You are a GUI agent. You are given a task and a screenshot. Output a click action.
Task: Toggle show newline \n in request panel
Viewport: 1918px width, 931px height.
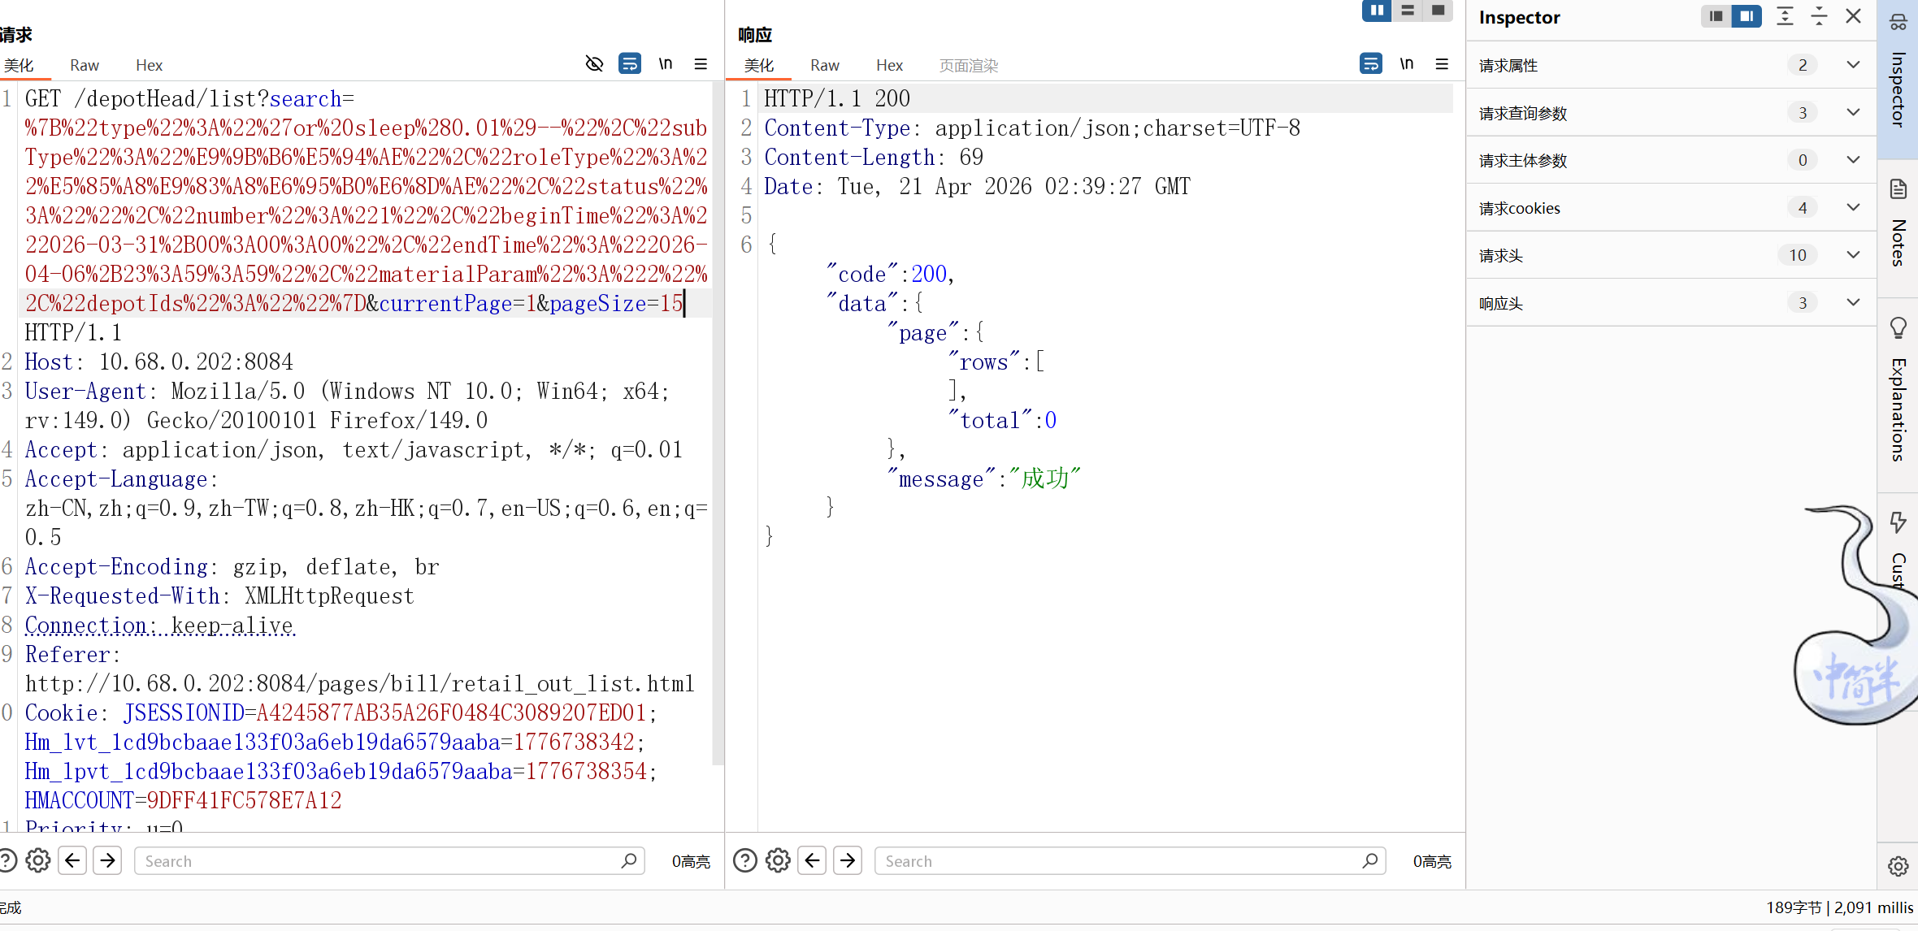666,64
